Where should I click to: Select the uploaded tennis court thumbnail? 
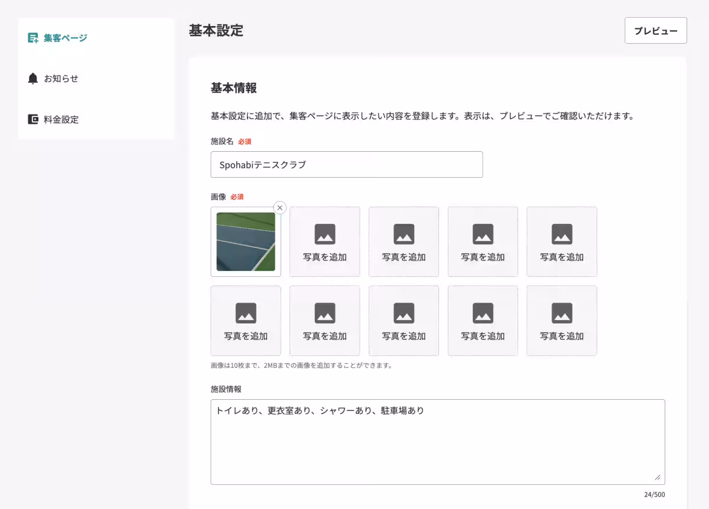(246, 242)
